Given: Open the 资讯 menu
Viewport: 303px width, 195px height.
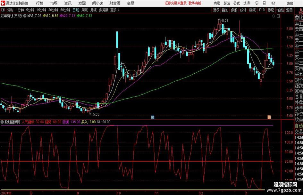Looking at the screenshot, I should pyautogui.click(x=68, y=3).
